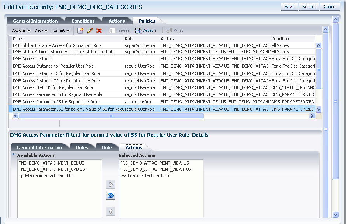The image size is (346, 224).
Task: Click the Edit pencil icon
Action: point(89,30)
